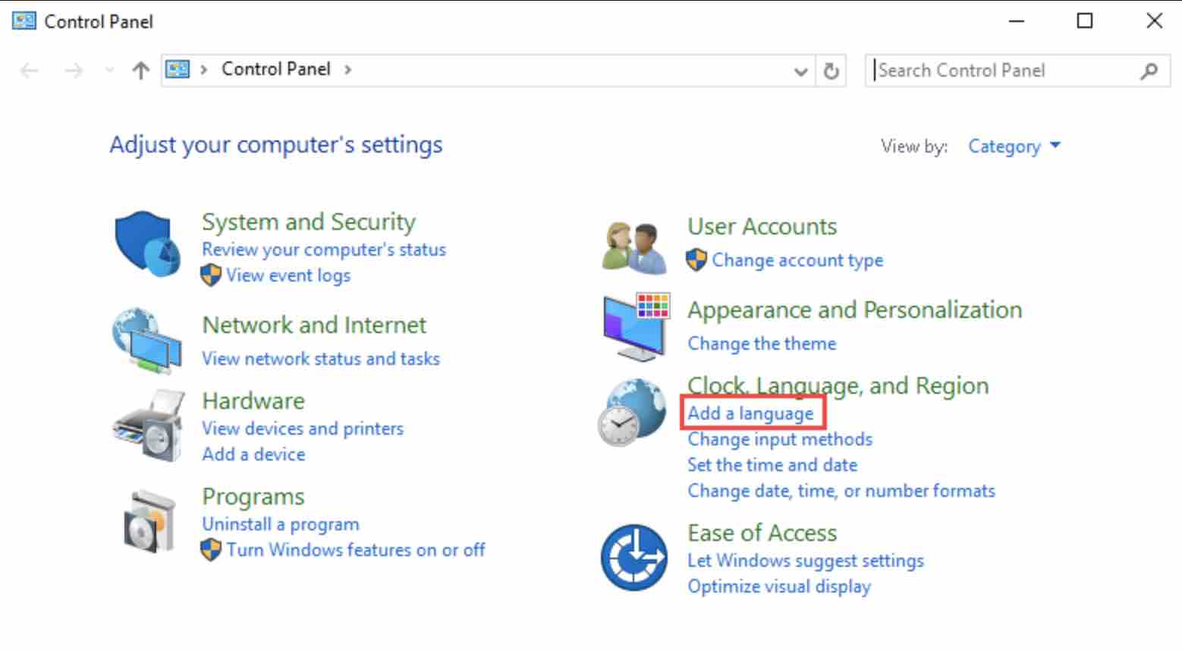Click Change the theme
The width and height of the screenshot is (1182, 651).
(x=762, y=344)
